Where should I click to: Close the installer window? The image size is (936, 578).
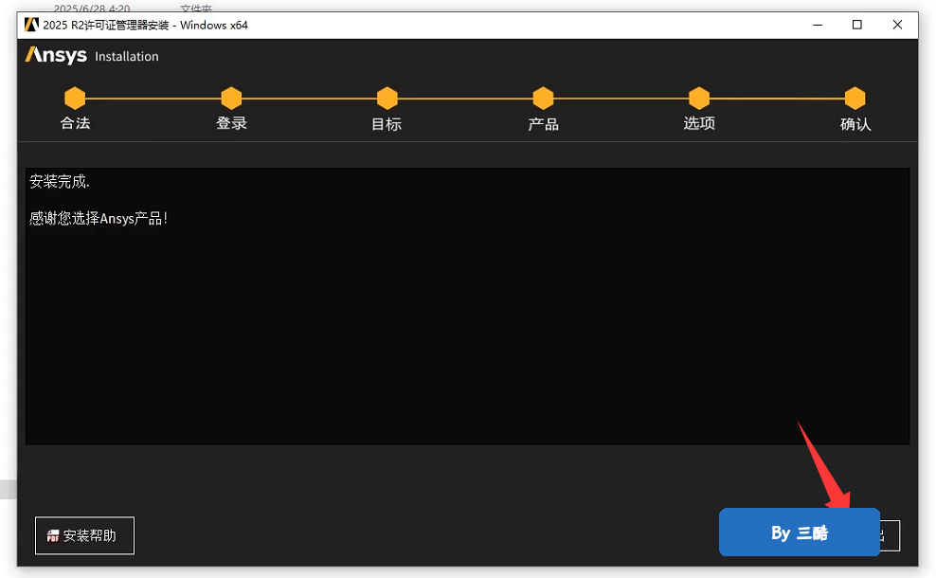[897, 25]
